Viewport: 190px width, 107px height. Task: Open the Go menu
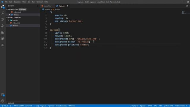pyautogui.click(x=29, y=2)
